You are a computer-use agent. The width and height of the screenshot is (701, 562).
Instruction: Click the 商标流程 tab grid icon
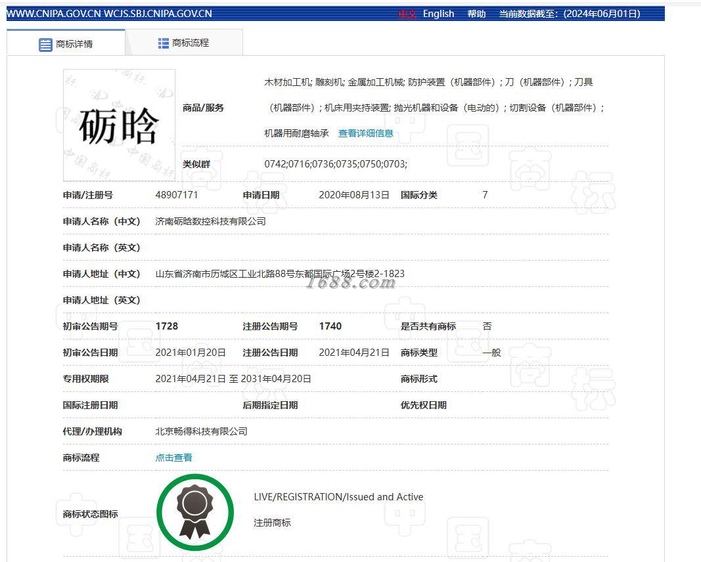coord(164,43)
